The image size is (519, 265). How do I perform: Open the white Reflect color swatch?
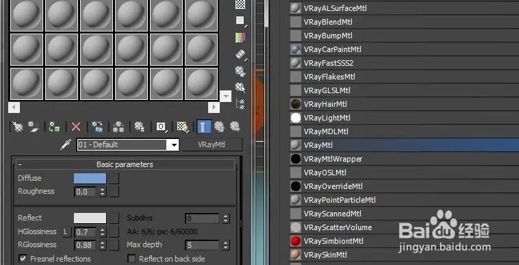point(90,218)
